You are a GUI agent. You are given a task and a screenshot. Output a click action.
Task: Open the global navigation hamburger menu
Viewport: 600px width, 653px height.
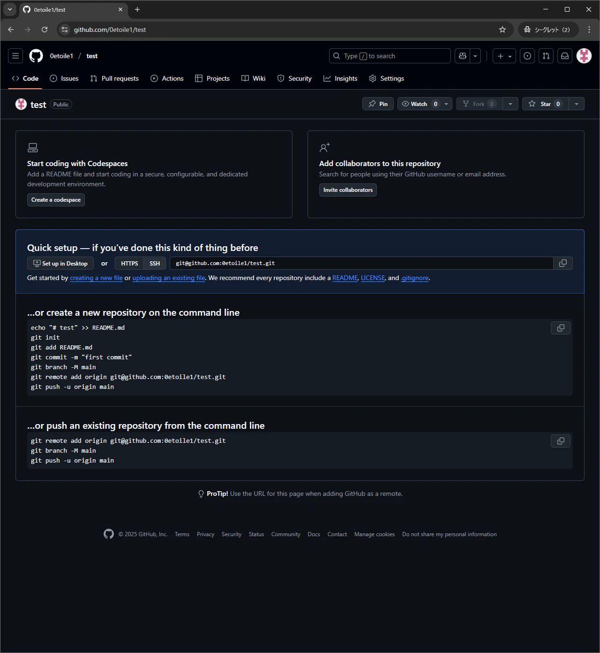click(x=15, y=56)
